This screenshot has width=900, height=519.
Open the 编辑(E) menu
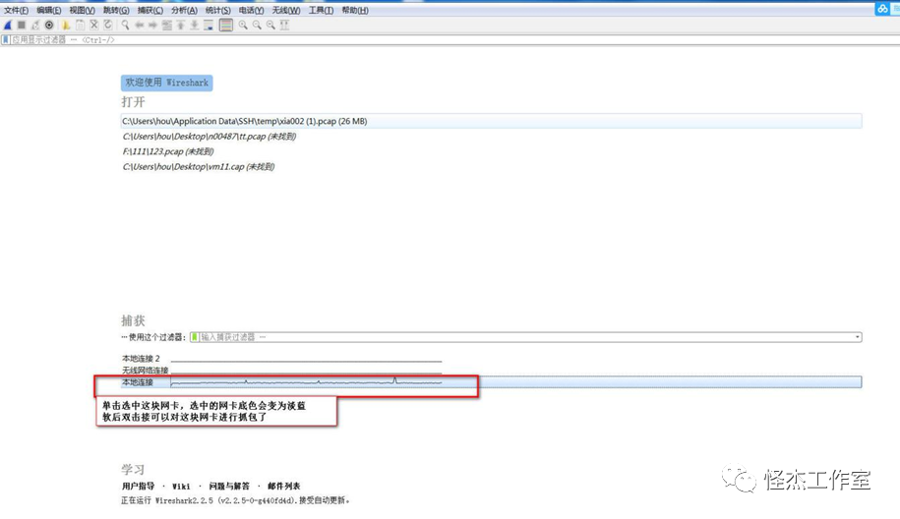(x=49, y=11)
